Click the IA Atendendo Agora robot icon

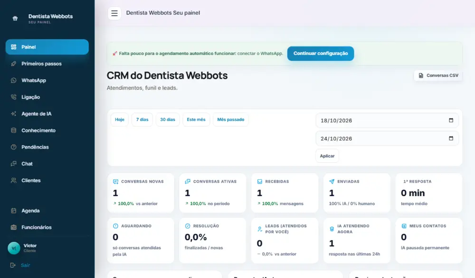pyautogui.click(x=332, y=229)
